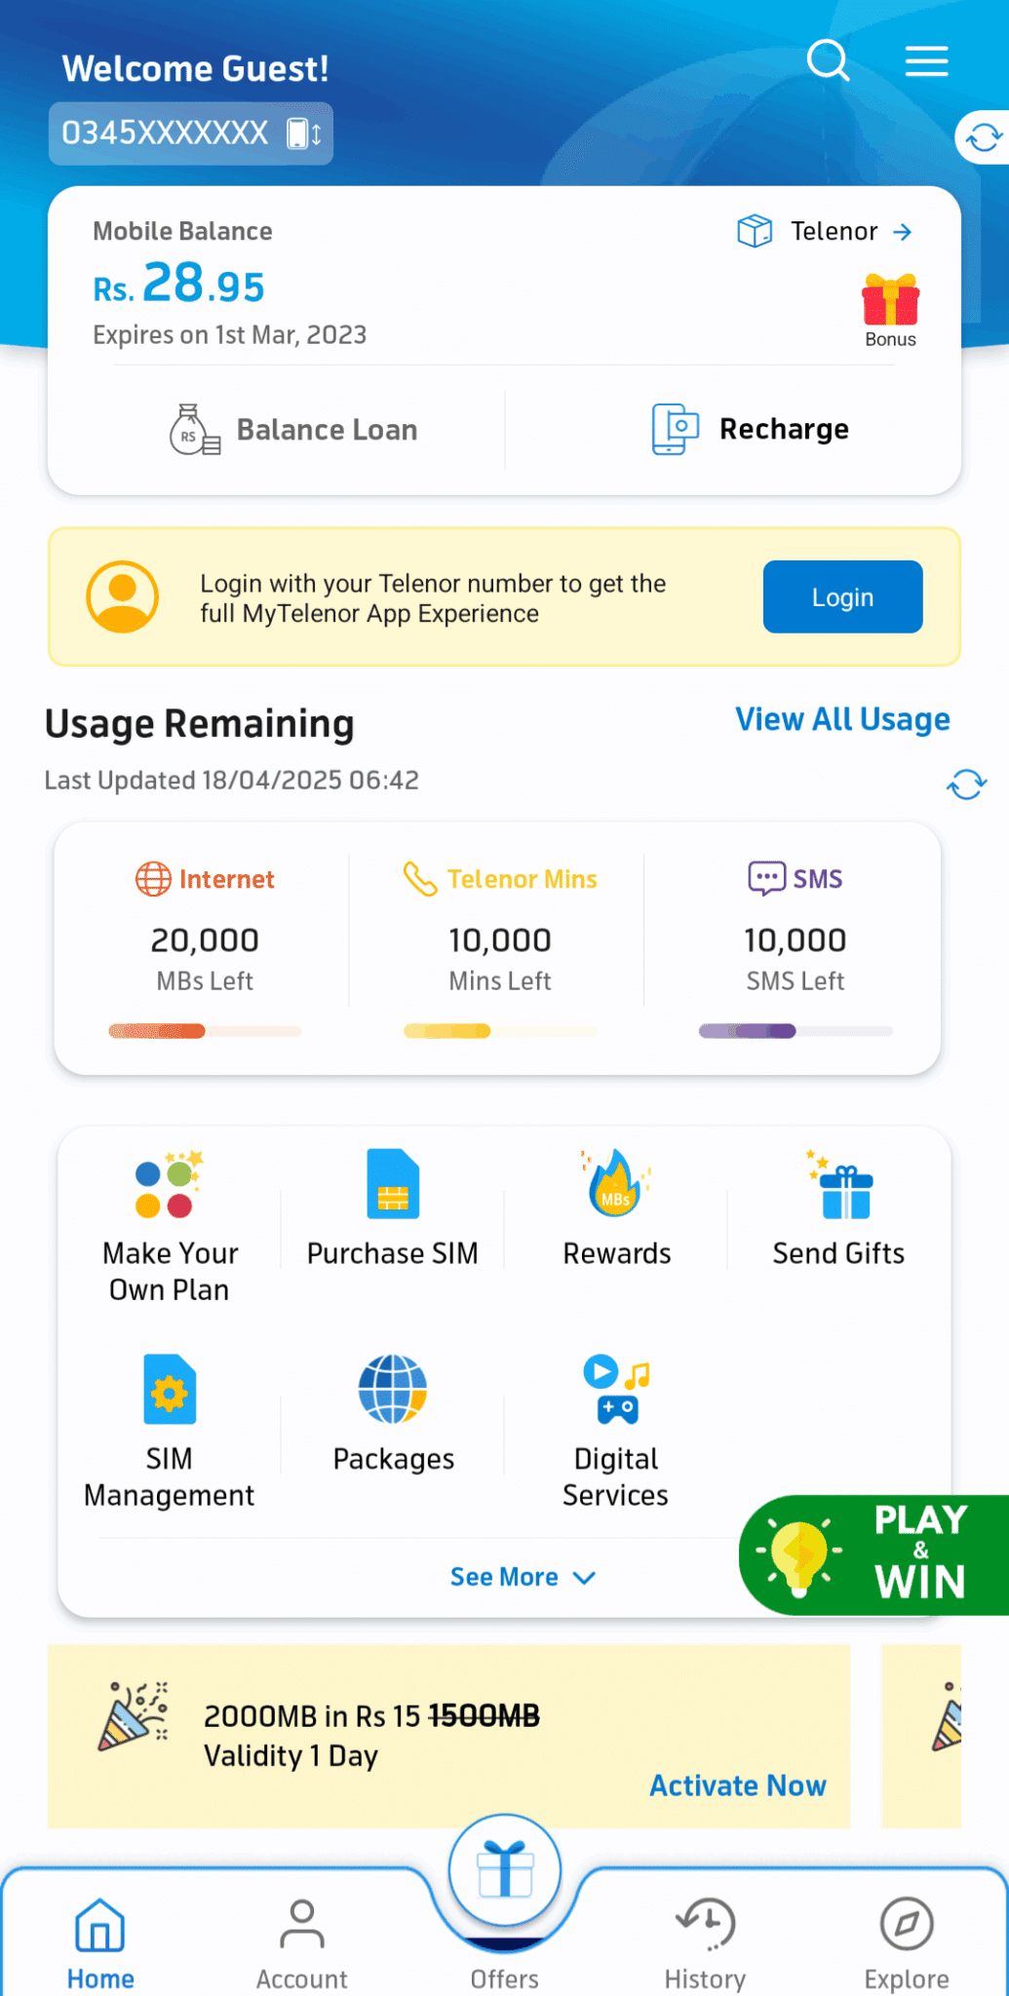Select Make Your Own Plan
Screen dimensions: 1009x1996
click(x=169, y=1221)
